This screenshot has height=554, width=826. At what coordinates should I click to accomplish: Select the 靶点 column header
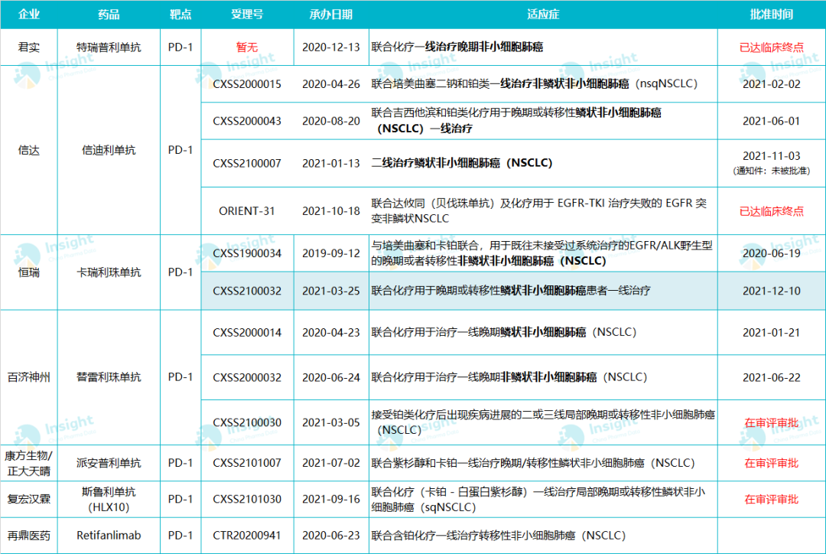[x=180, y=15]
